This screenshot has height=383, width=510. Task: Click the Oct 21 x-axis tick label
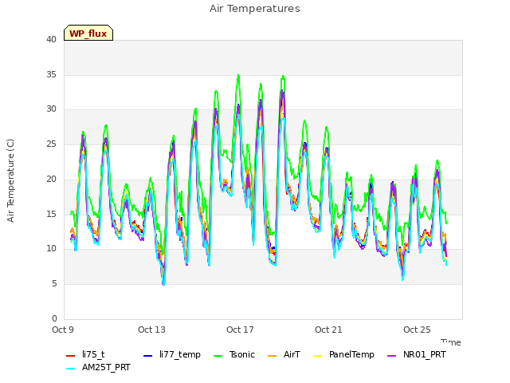[x=328, y=330]
